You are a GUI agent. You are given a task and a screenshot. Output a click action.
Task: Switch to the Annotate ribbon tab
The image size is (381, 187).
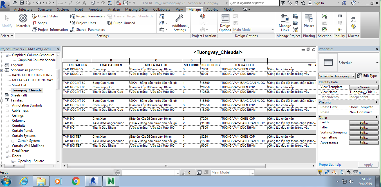pyautogui.click(x=95, y=9)
